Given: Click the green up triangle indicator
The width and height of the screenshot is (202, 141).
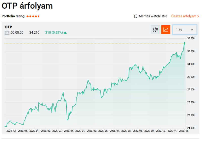Looking at the screenshot, I should click(65, 33).
